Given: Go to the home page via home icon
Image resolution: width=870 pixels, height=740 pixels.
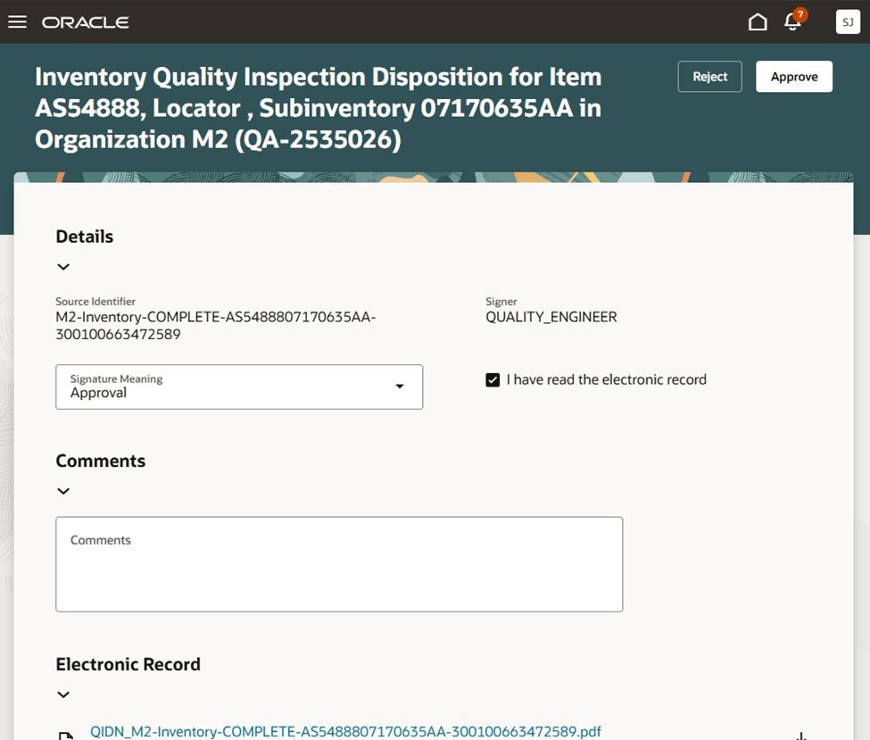Looking at the screenshot, I should click(x=758, y=21).
